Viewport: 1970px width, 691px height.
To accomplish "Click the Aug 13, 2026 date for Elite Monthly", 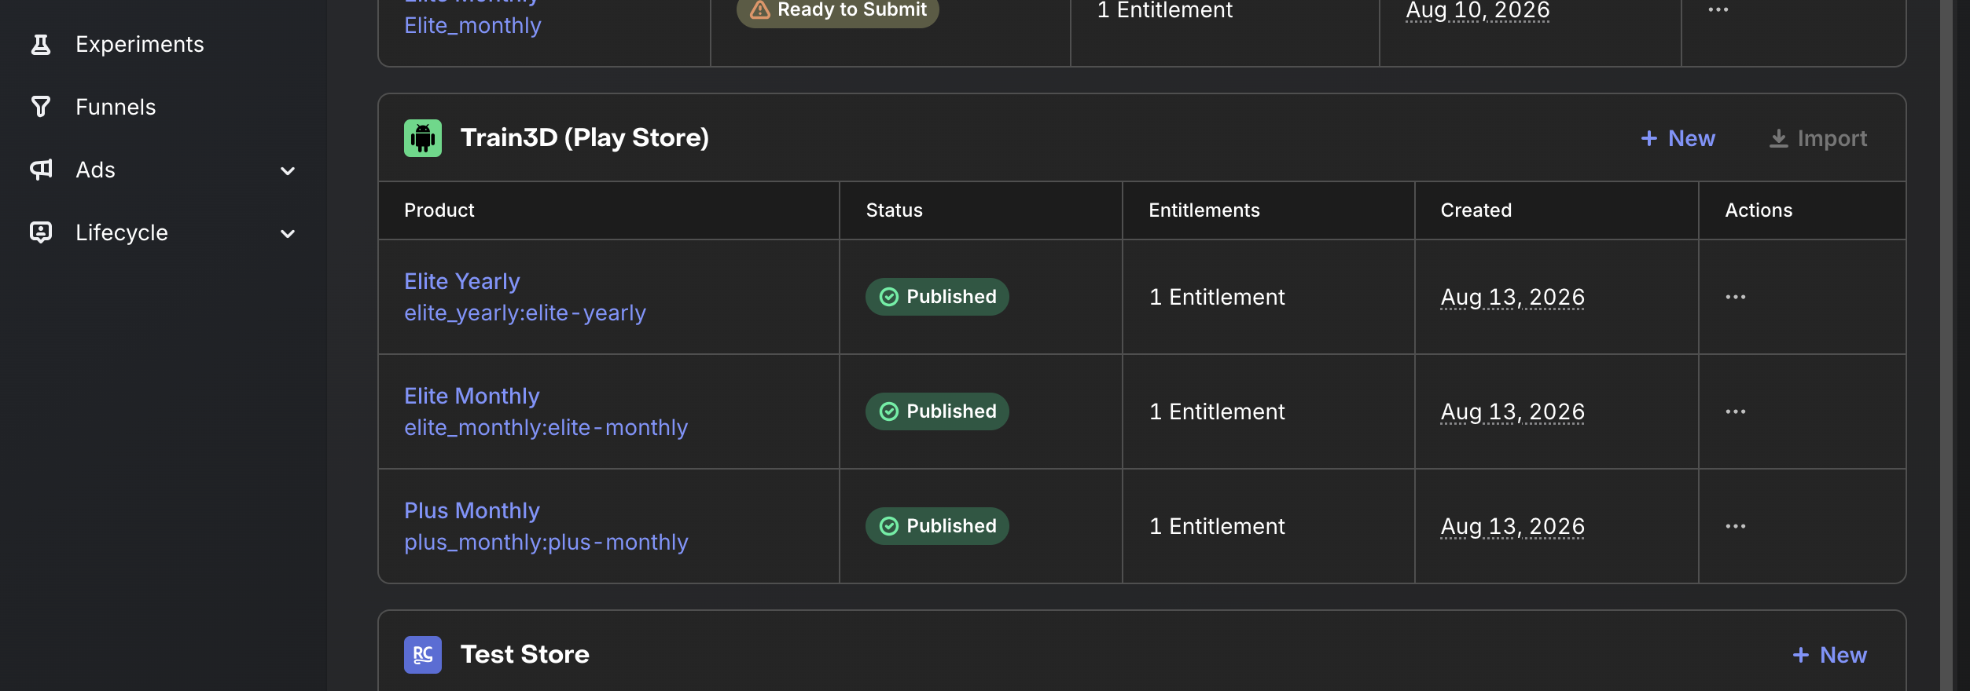I will [1512, 412].
